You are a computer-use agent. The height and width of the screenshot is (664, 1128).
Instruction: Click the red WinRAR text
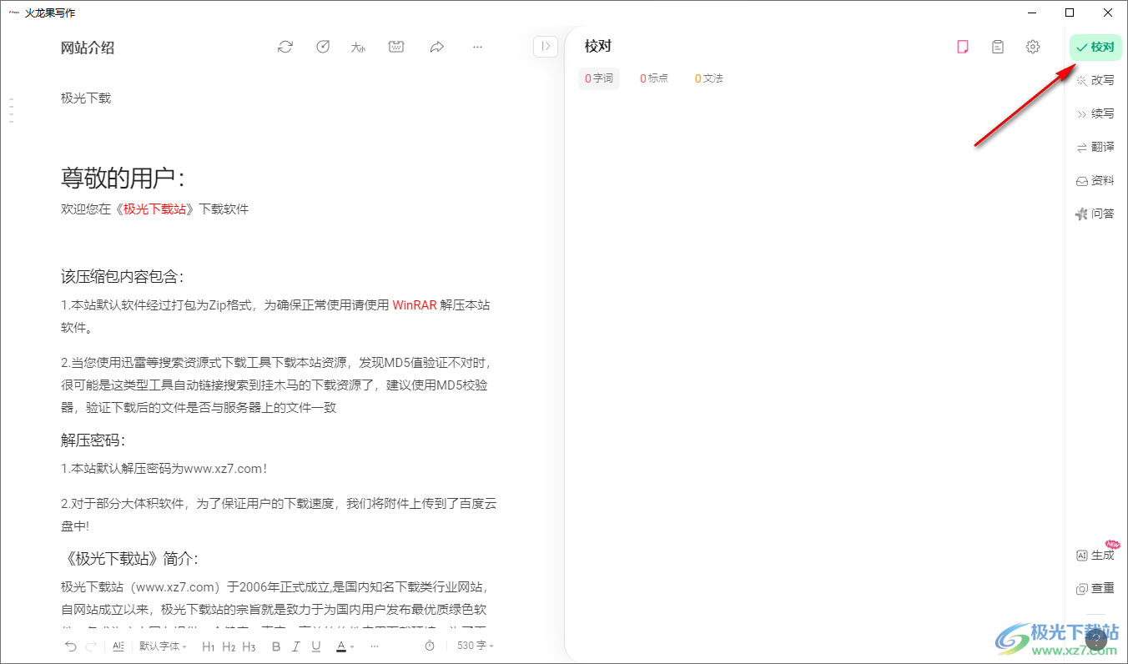(415, 305)
